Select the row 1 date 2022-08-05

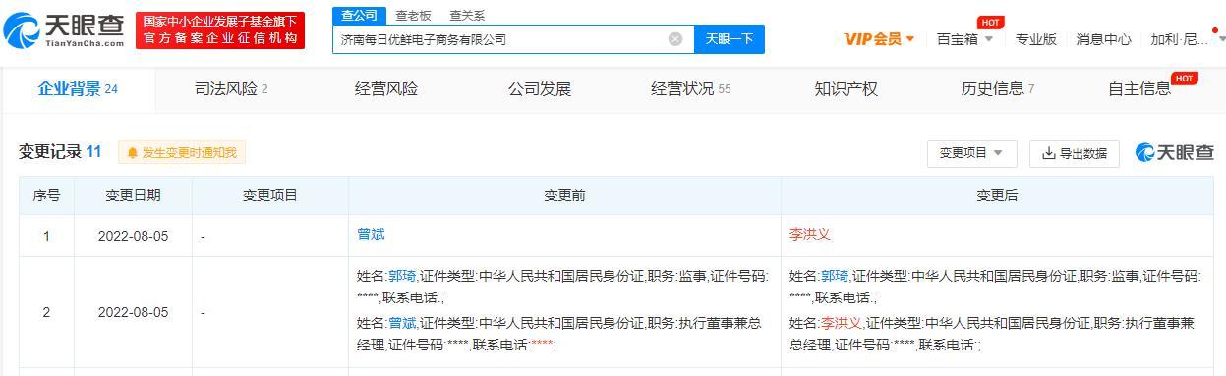pos(133,236)
